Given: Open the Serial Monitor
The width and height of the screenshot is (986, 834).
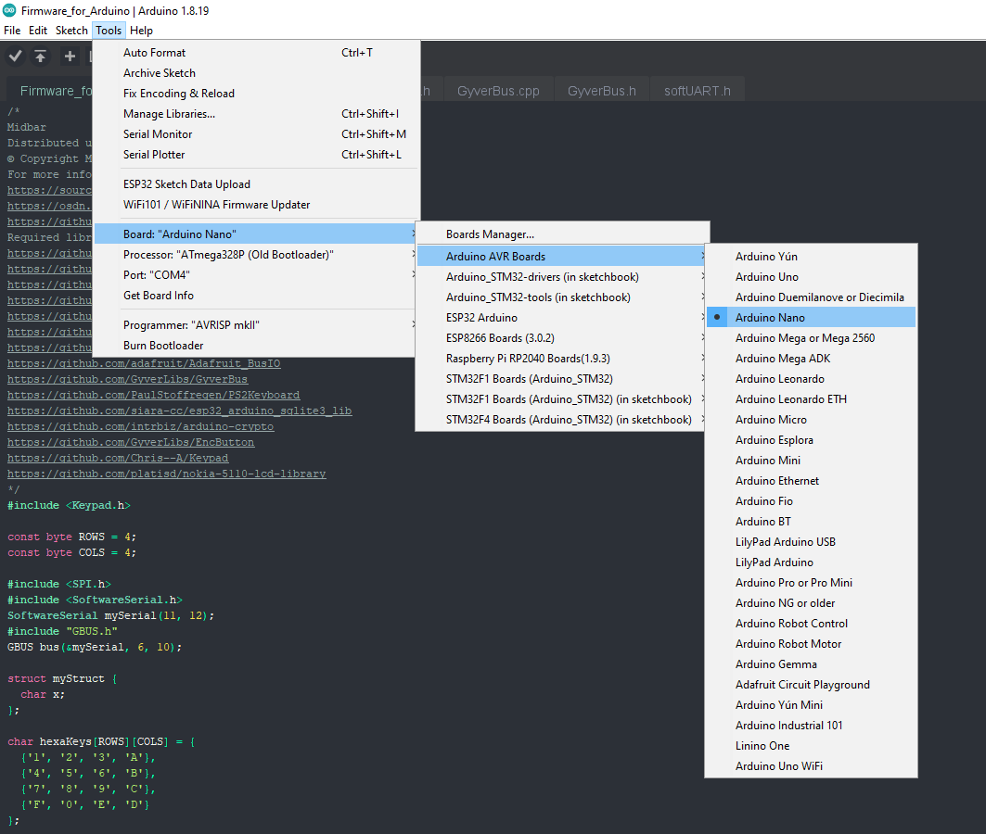Looking at the screenshot, I should [257, 134].
